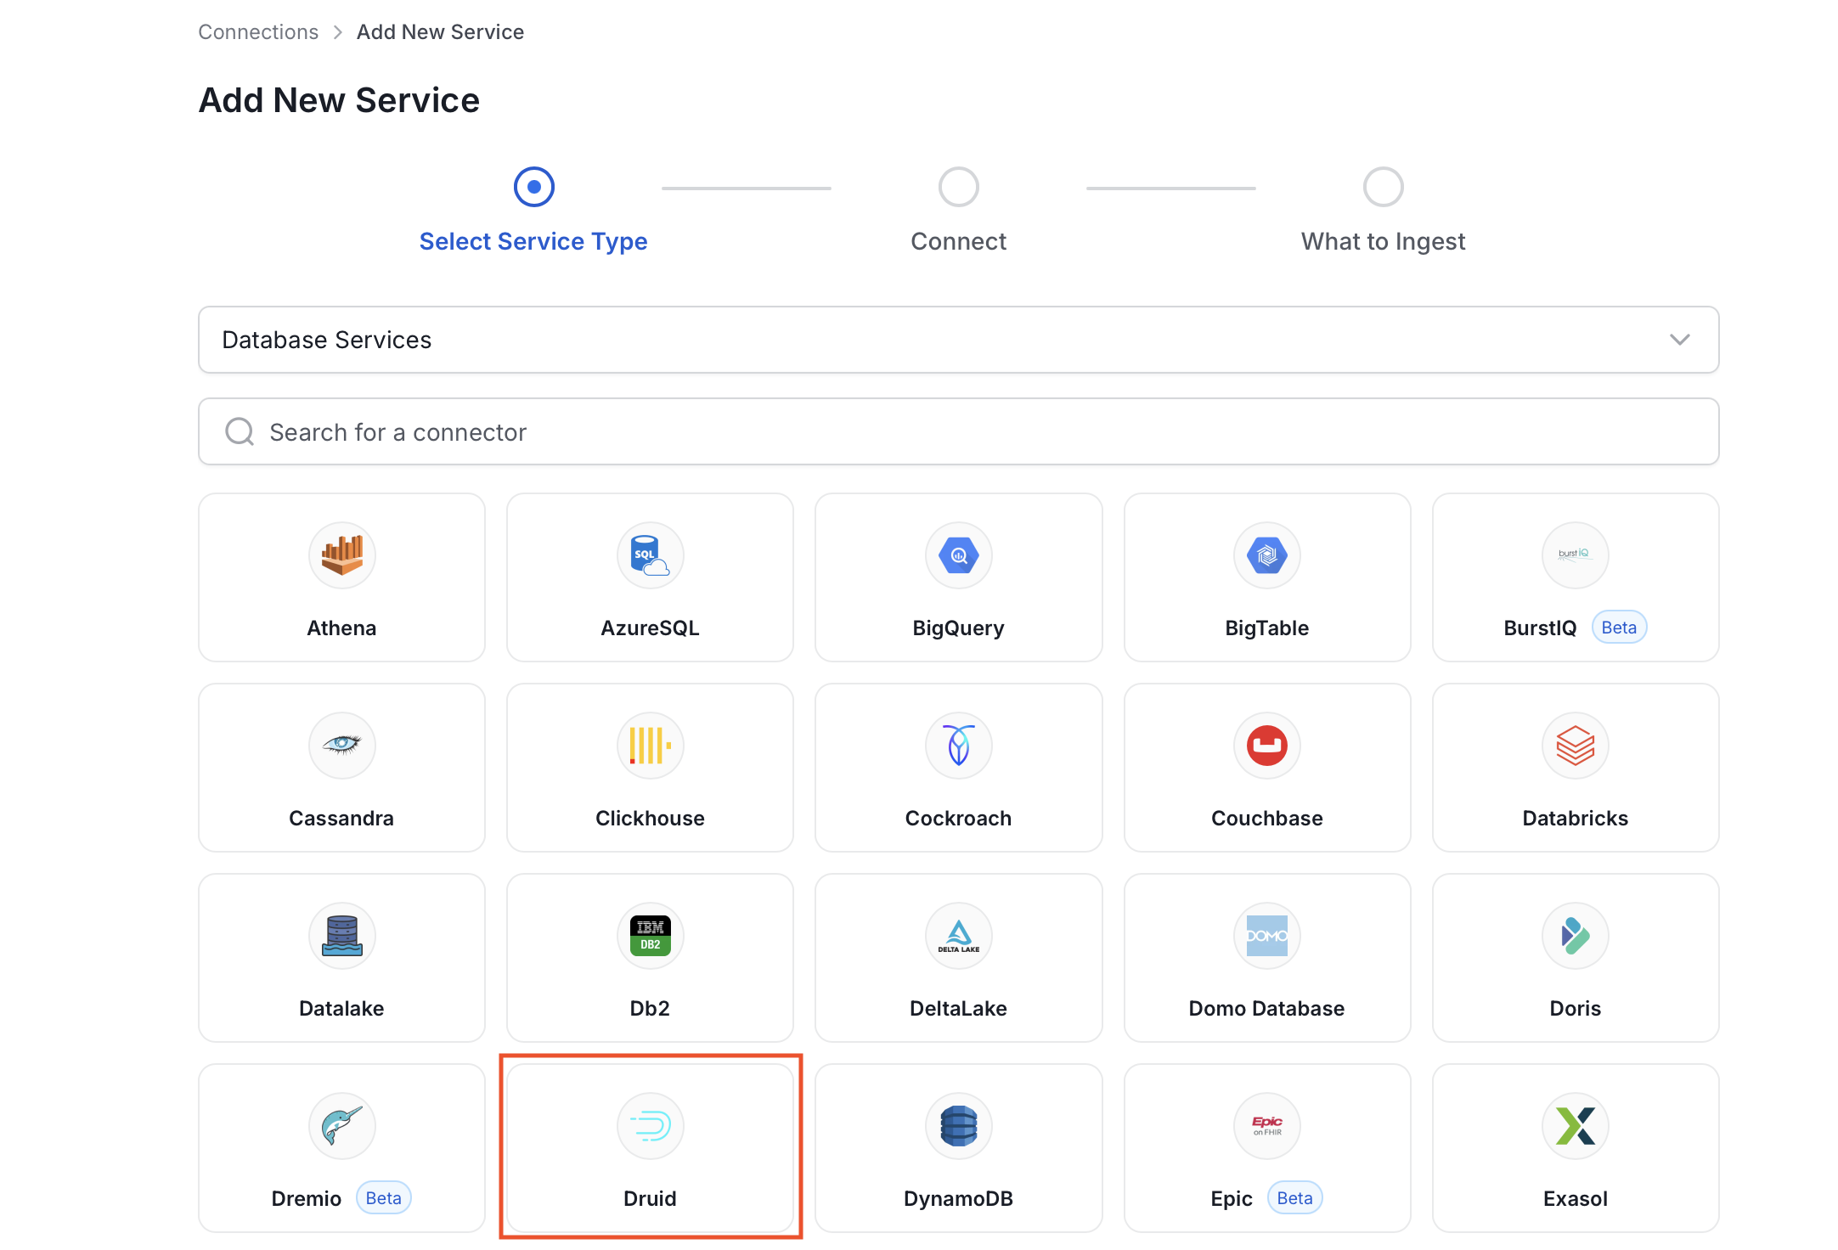Click the Connect step label

tap(959, 241)
